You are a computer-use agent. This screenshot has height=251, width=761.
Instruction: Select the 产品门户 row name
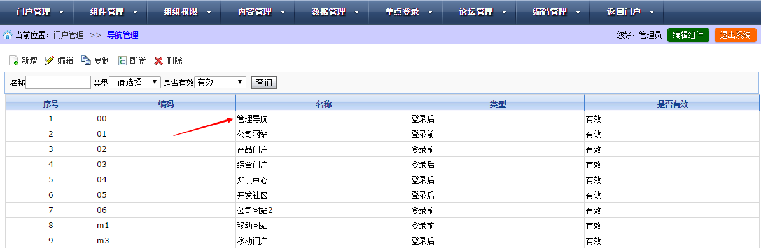(253, 149)
